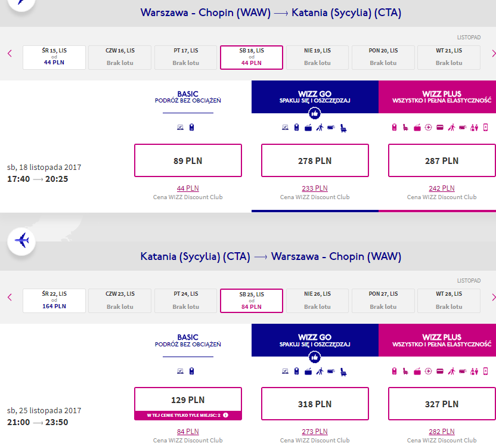
Task: Select return date SB 25, LIS 84 PLN
Action: pos(252,301)
